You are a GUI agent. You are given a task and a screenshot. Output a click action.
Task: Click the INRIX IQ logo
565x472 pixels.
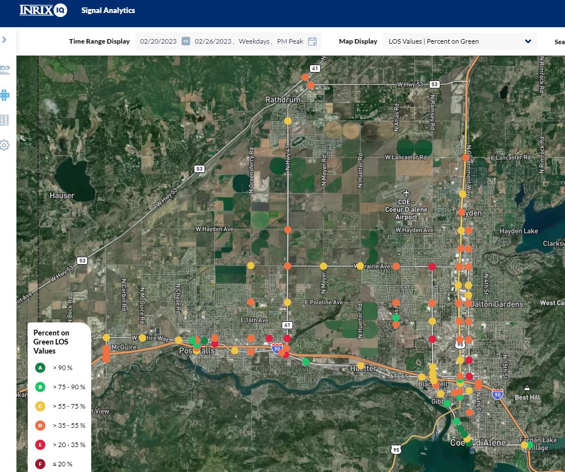coord(43,10)
